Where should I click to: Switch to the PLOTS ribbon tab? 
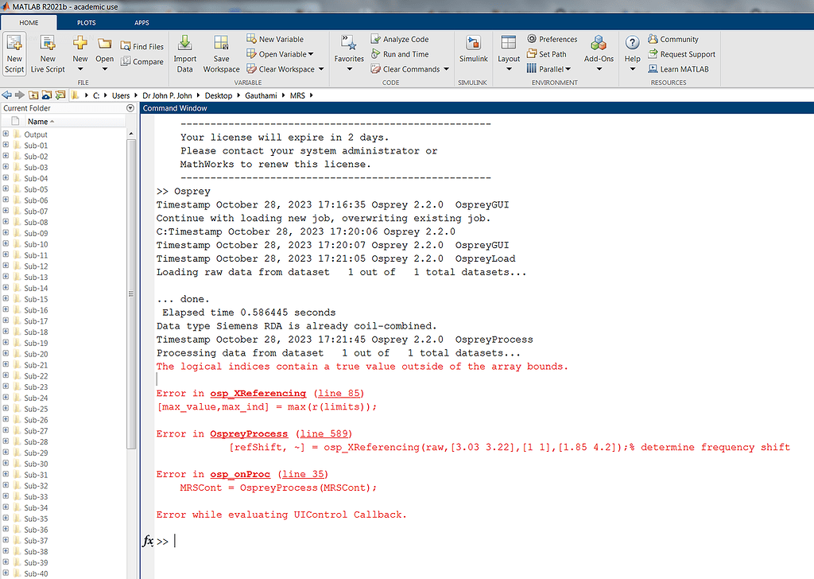86,22
